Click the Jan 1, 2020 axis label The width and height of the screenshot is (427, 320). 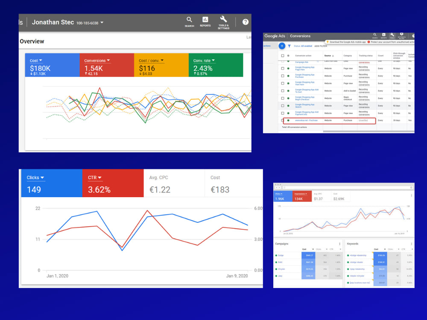pos(58,276)
